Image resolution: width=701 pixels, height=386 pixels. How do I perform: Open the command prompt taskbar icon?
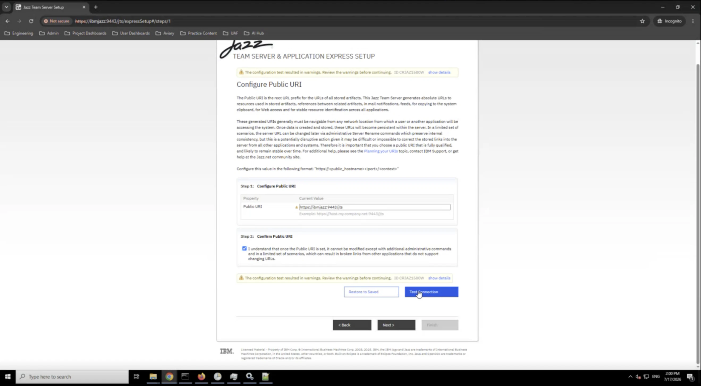click(185, 377)
